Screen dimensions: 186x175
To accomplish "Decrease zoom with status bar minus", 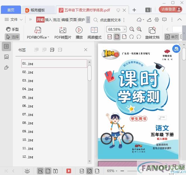I will pos(122,171).
